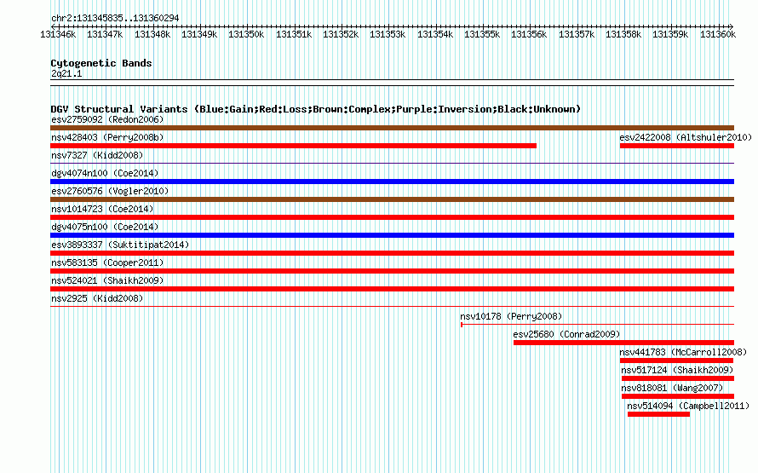Click the 131358k ruler tick label
Viewport: 758px width, 473px height.
pyautogui.click(x=623, y=34)
